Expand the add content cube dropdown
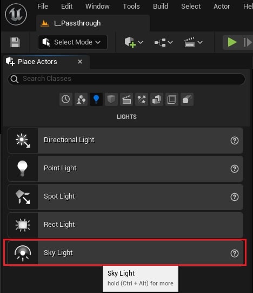 tap(134, 42)
